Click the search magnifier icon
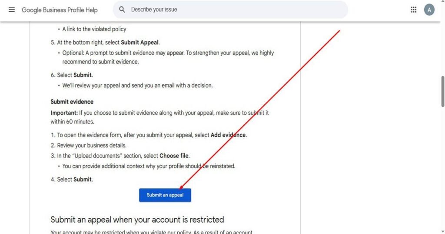The image size is (445, 234). [122, 10]
